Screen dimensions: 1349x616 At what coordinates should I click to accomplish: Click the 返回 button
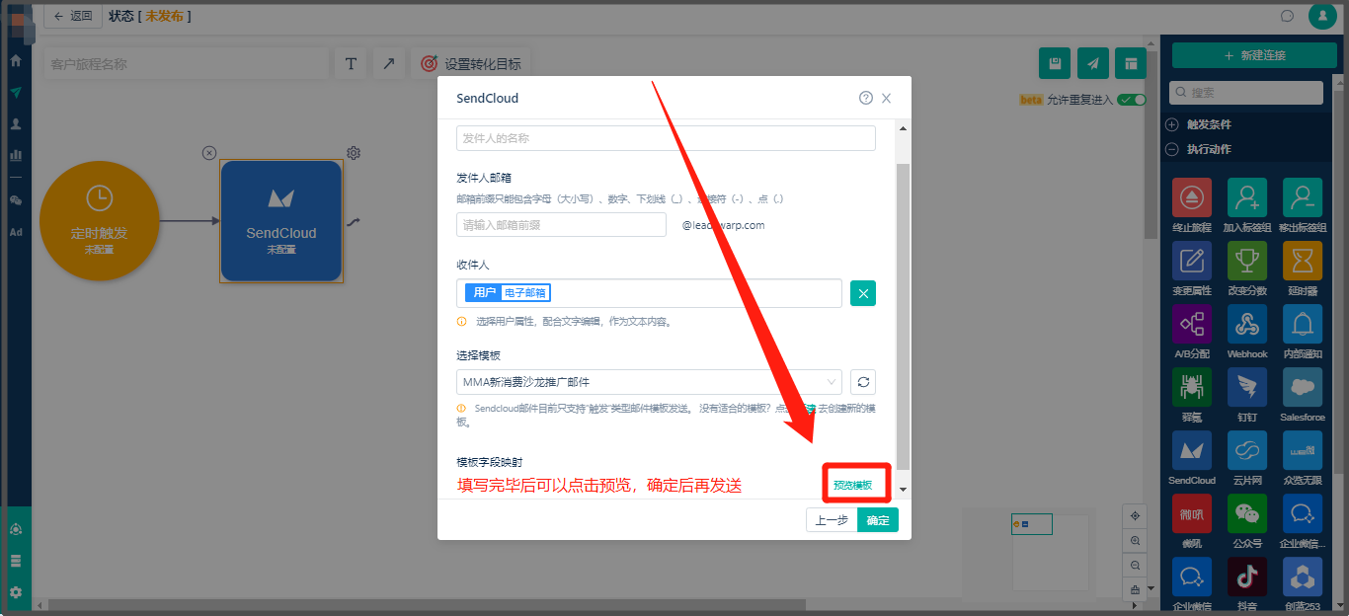73,16
